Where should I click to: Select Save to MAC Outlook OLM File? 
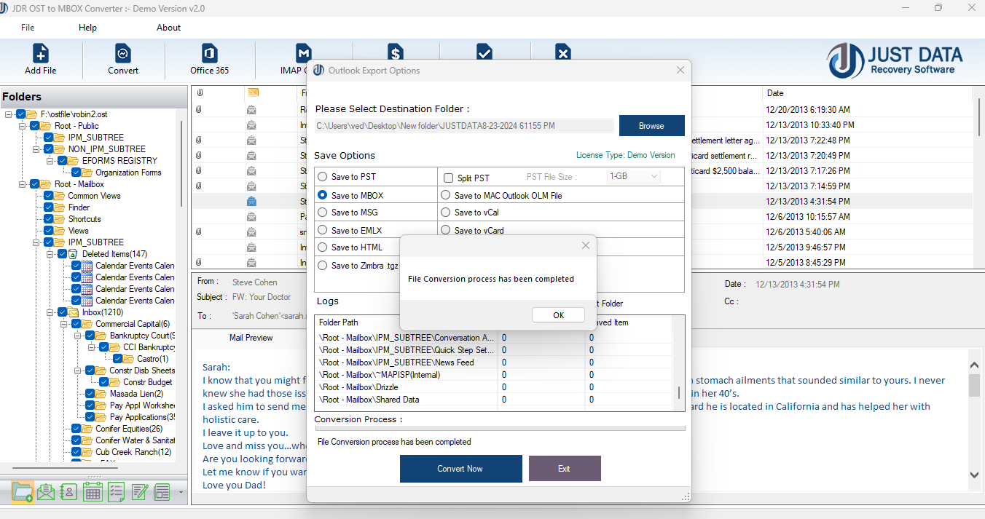tap(446, 195)
